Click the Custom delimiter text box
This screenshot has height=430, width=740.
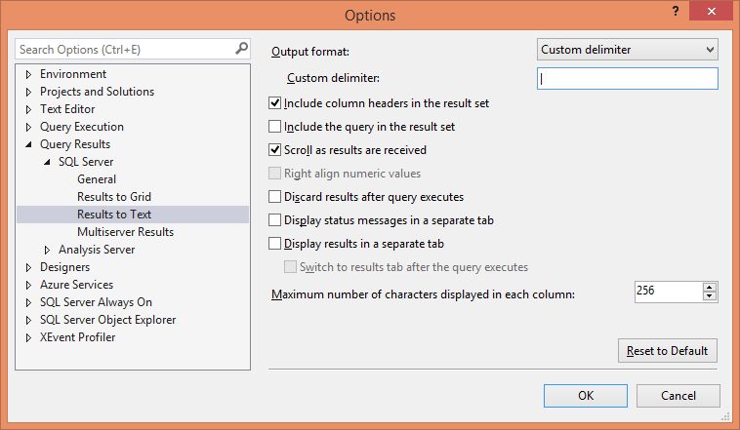pos(627,78)
